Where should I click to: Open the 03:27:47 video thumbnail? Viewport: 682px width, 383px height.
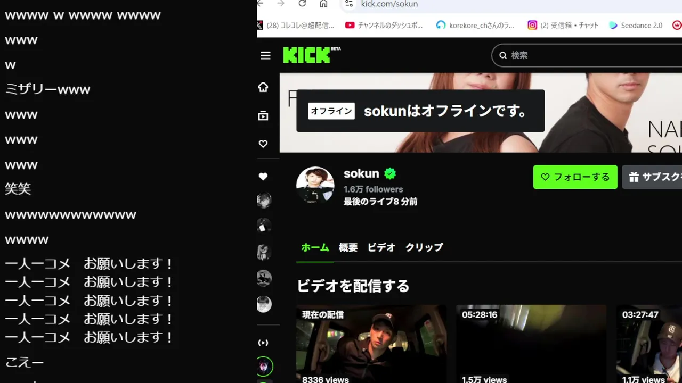pyautogui.click(x=649, y=344)
